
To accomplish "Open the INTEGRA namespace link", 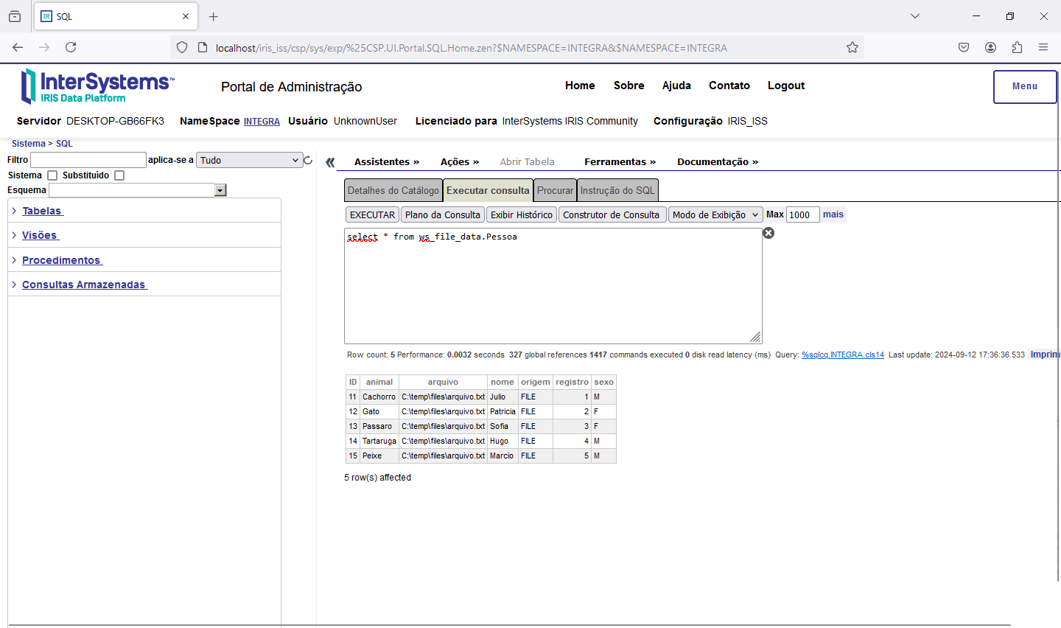I will pyautogui.click(x=262, y=122).
